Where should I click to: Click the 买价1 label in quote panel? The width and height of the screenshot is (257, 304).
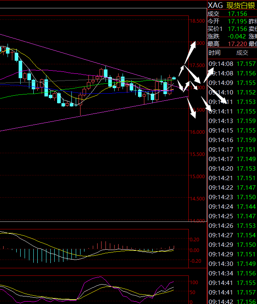tap(215, 29)
